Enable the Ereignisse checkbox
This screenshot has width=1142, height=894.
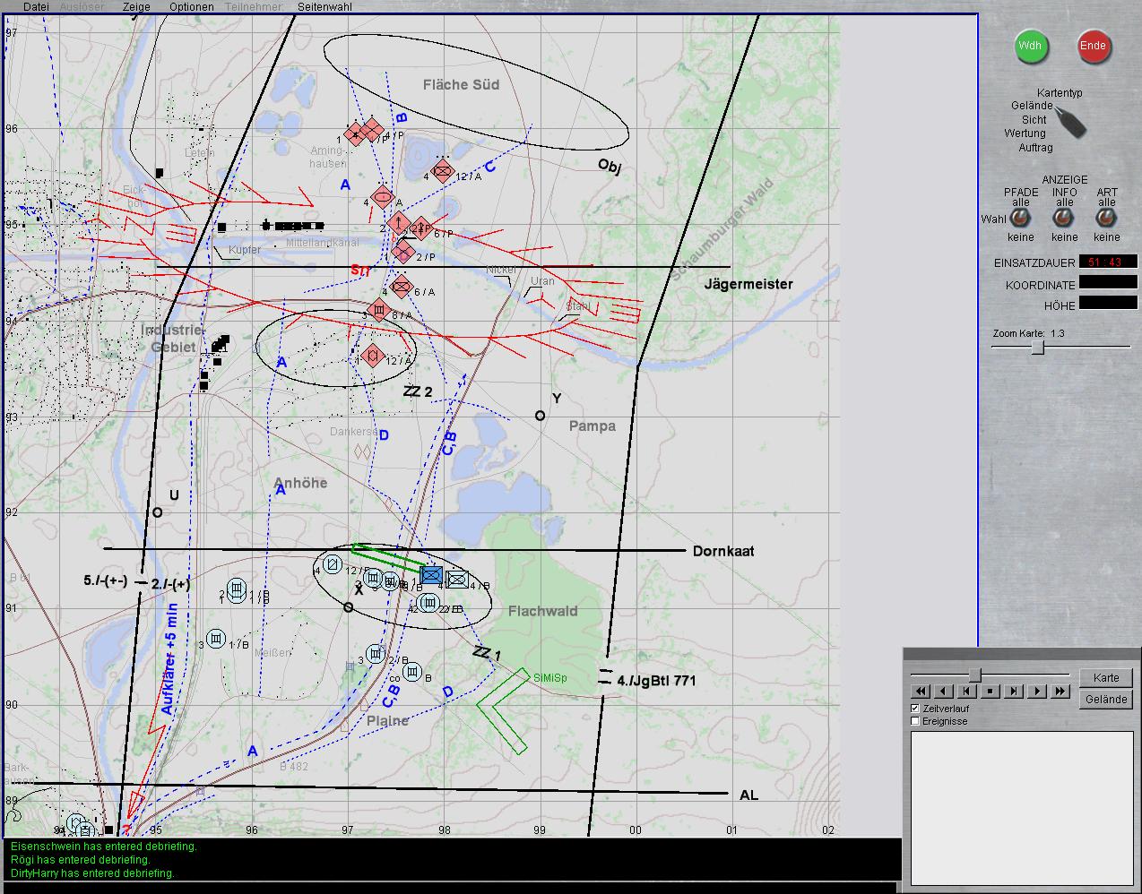click(915, 721)
